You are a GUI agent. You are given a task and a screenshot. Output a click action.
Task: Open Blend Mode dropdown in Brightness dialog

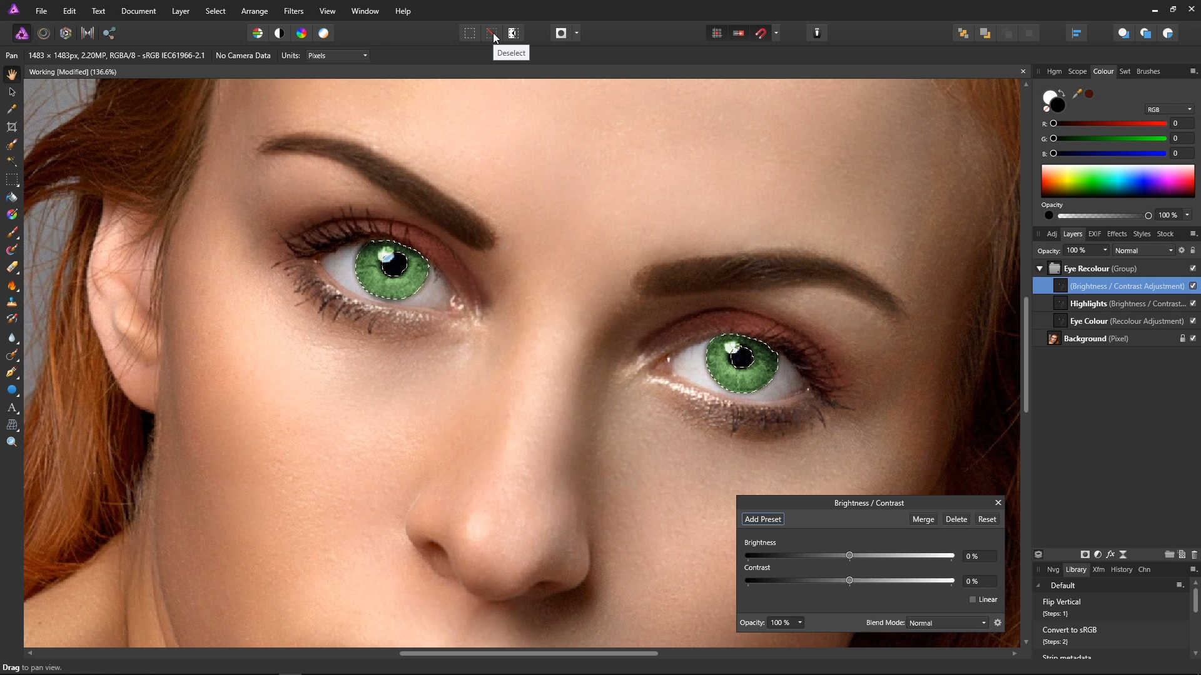coord(947,622)
